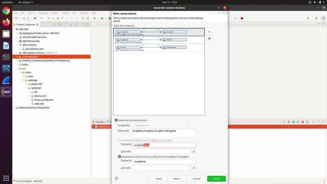Switch to the Markers tab
Viewport: 327px width, 184px height.
100,122
